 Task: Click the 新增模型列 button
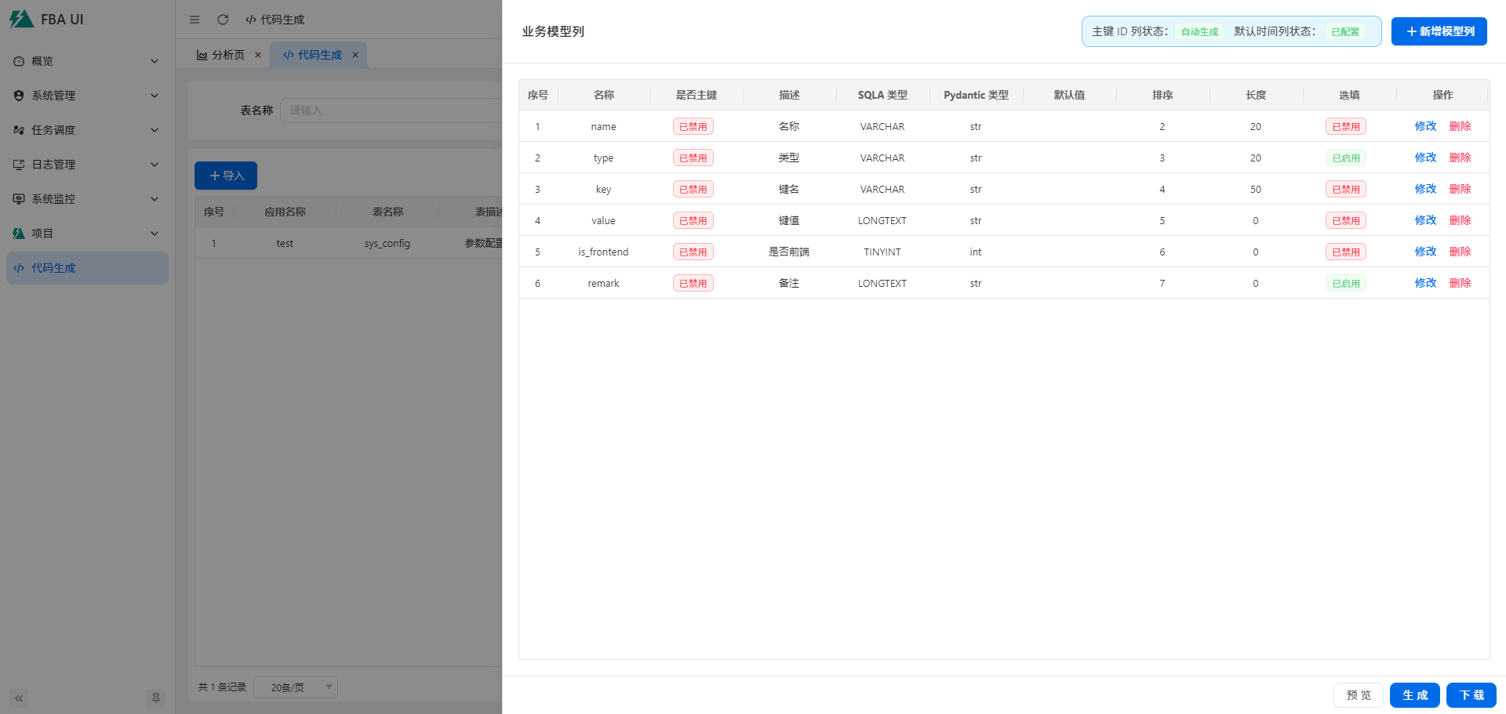pyautogui.click(x=1439, y=31)
